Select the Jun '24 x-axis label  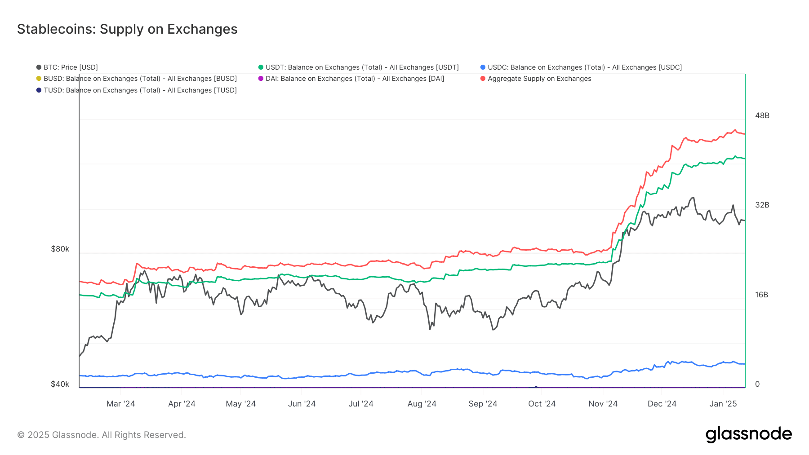(302, 404)
